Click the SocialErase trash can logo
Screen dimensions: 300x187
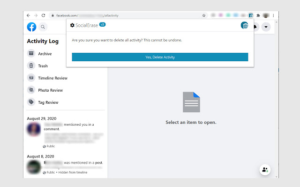(x=244, y=25)
